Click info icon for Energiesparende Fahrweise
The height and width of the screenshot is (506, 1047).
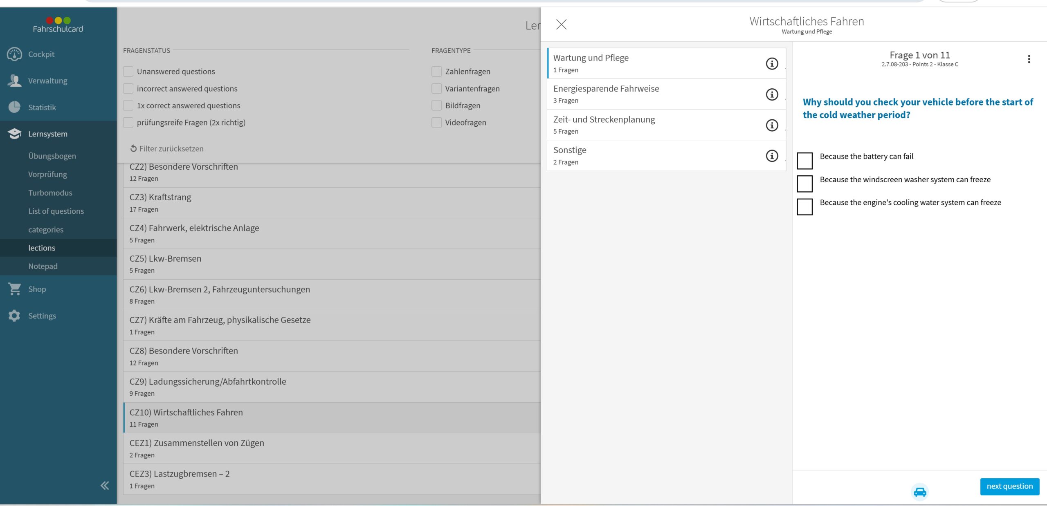click(772, 94)
